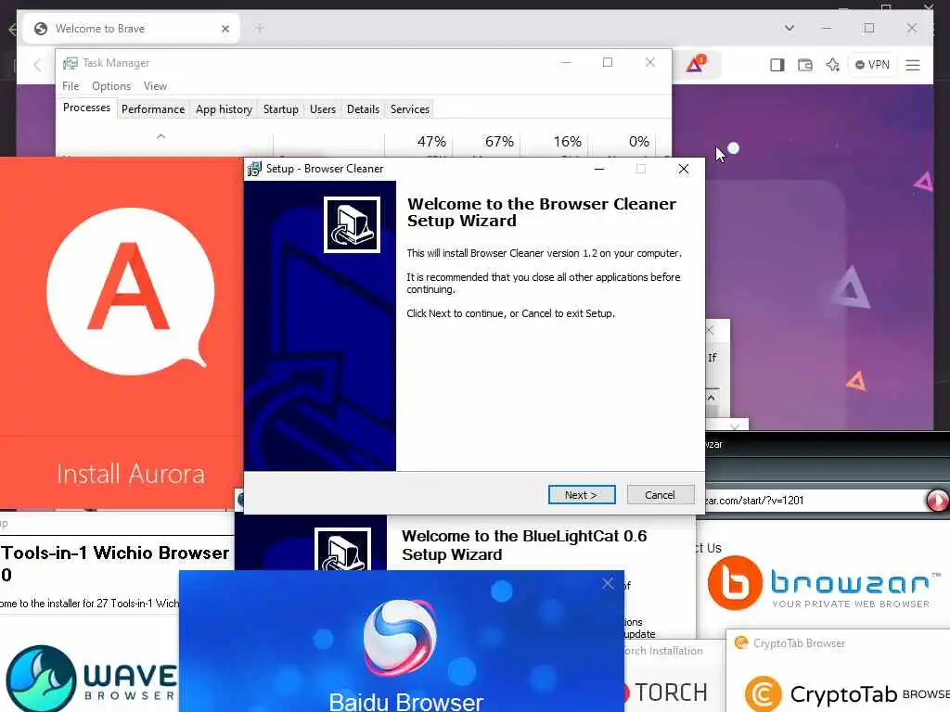Image resolution: width=950 pixels, height=712 pixels.
Task: Minimize the Browser Cleaner setup window
Action: click(x=599, y=169)
